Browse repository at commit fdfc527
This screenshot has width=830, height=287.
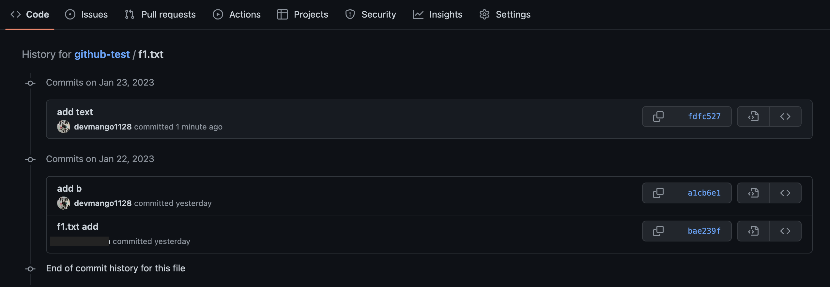(785, 116)
